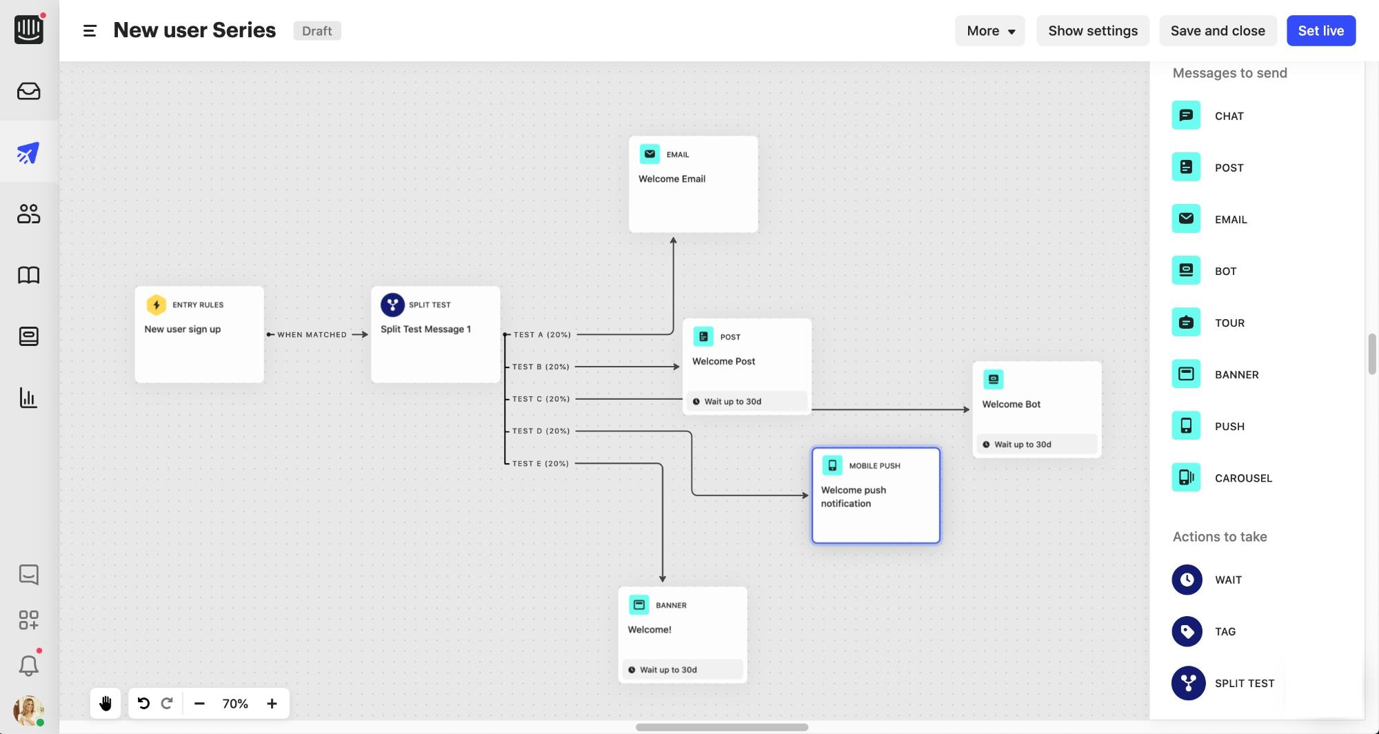The width and height of the screenshot is (1379, 734).
Task: Toggle the hamburger menu beside title
Action: (90, 31)
